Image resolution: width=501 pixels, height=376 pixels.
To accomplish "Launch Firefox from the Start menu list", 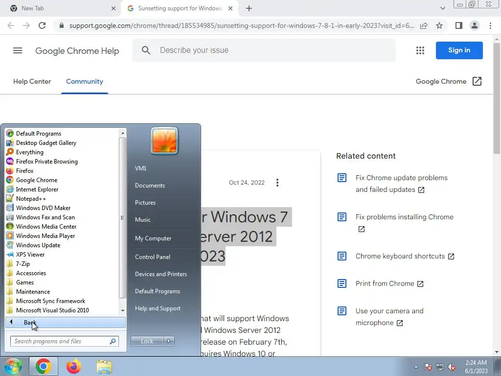I will pyautogui.click(x=24, y=171).
